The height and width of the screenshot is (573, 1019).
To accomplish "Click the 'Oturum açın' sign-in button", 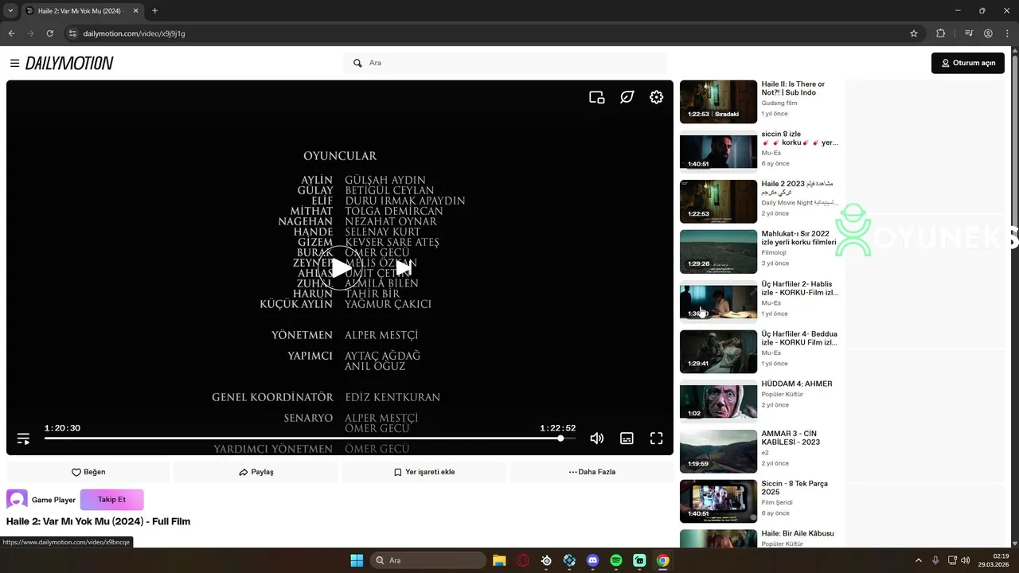I will [968, 63].
